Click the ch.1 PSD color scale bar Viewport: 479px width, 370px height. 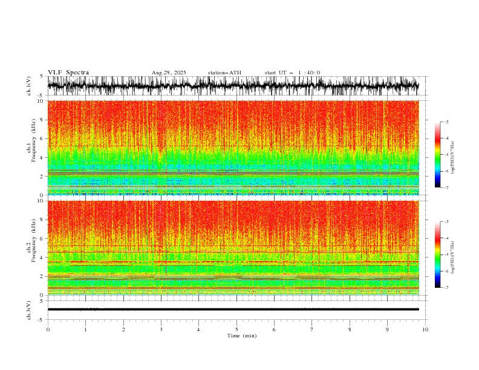tap(437, 155)
